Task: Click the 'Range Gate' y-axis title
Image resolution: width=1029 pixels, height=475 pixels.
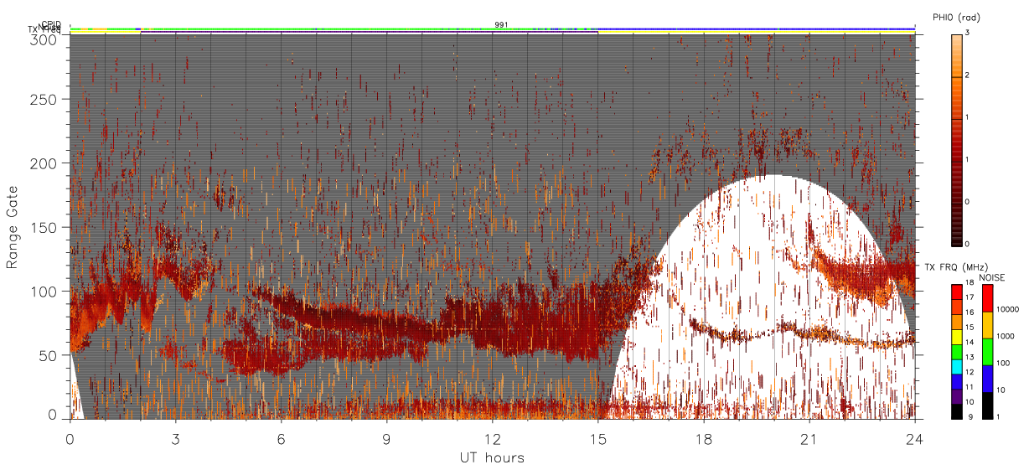Action: [12, 227]
